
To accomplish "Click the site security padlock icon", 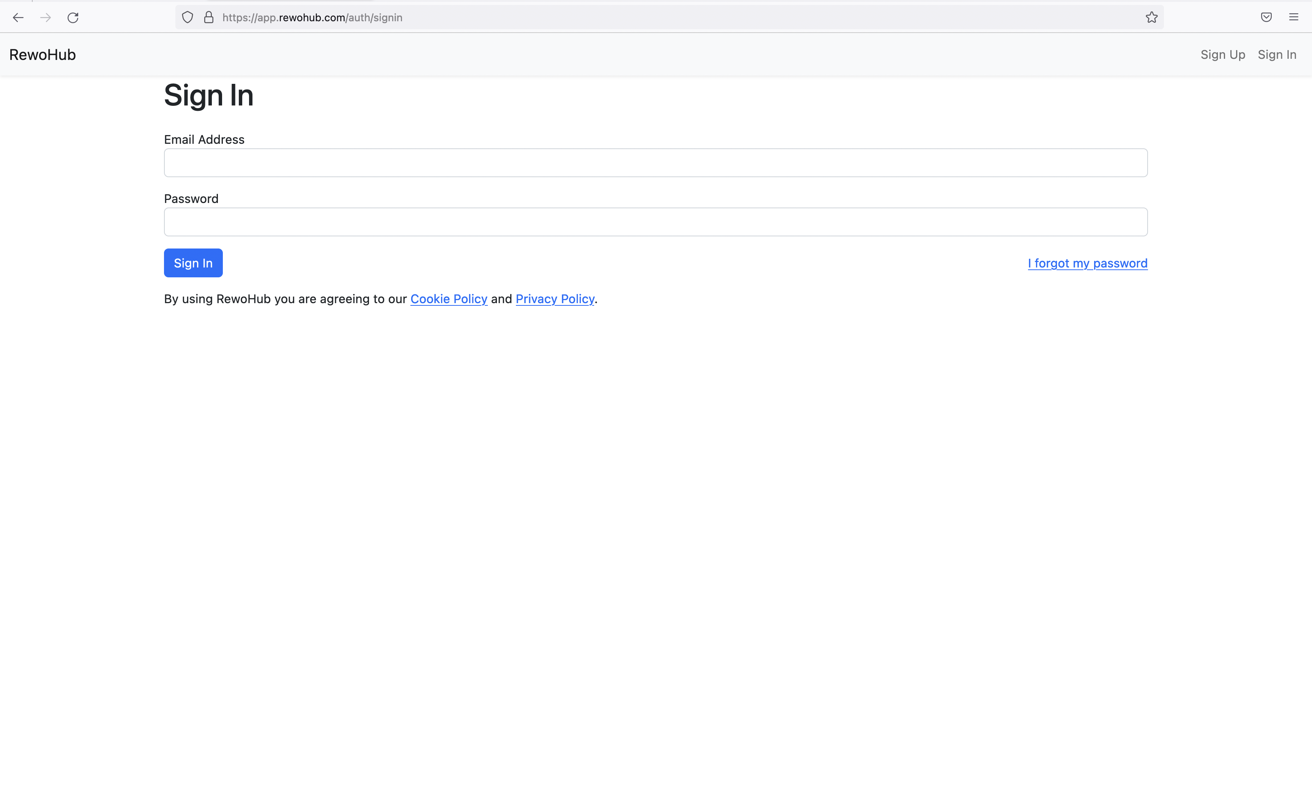I will [x=209, y=17].
